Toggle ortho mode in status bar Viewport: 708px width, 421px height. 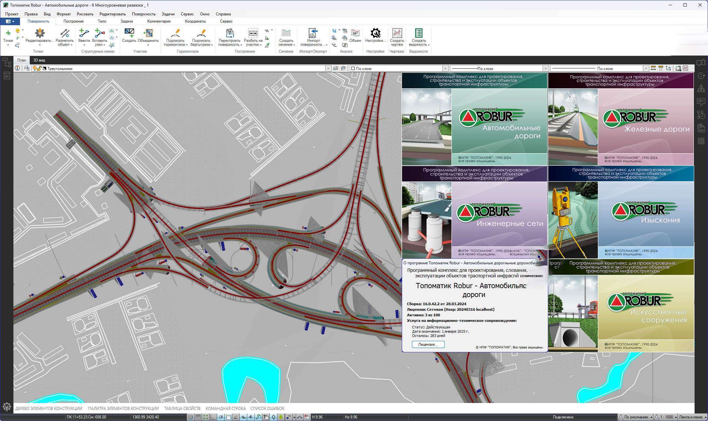213,417
